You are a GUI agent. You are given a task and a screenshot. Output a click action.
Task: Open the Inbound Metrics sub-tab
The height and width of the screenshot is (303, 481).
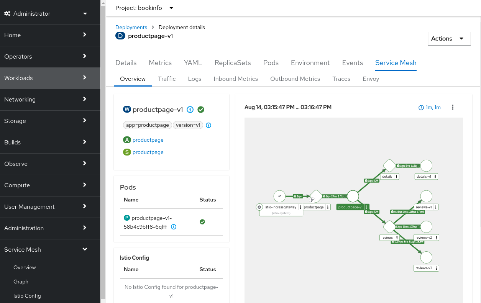235,79
